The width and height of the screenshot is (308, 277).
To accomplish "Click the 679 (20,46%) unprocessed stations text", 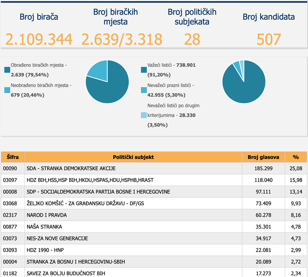I will [27, 95].
